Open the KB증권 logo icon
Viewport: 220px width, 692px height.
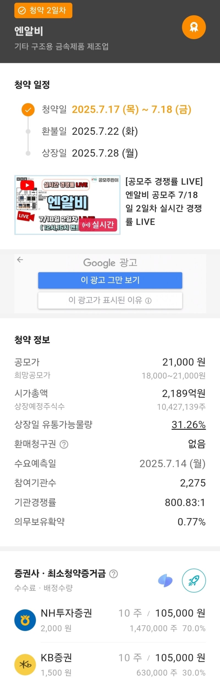click(25, 665)
